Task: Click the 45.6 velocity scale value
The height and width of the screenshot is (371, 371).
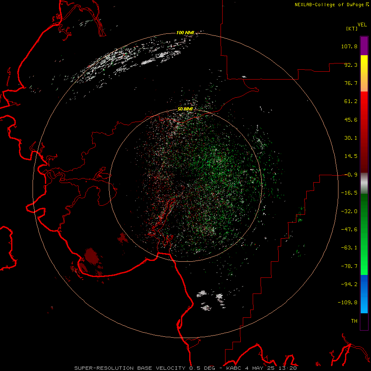Action: point(351,120)
